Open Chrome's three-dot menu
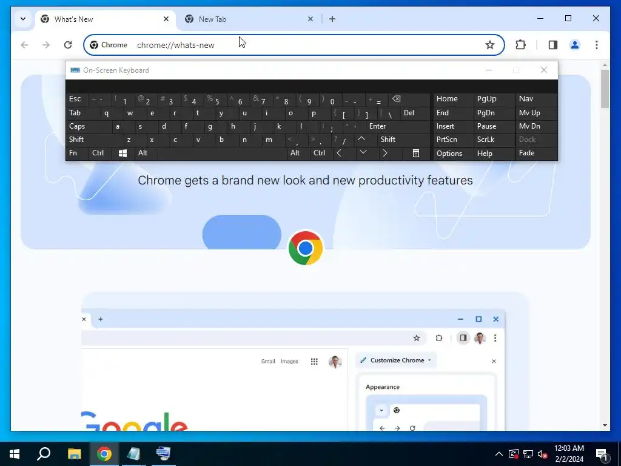The height and width of the screenshot is (466, 621). (597, 45)
